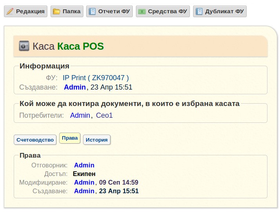This screenshot has width=280, height=212.
Task: Click the ФУ: label
Action: click(52, 78)
